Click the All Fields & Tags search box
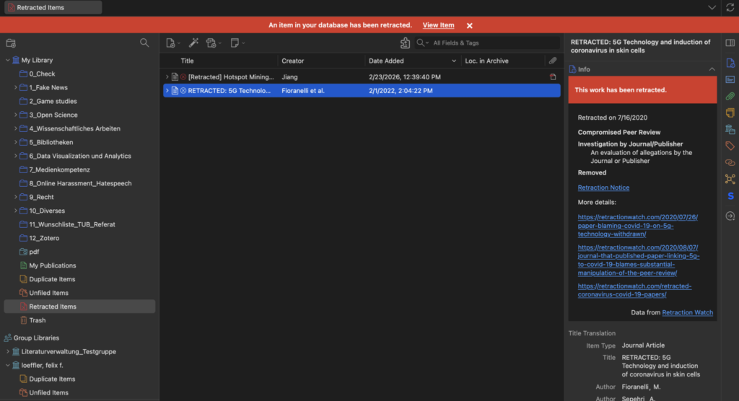This screenshot has height=401, width=739. [x=494, y=43]
